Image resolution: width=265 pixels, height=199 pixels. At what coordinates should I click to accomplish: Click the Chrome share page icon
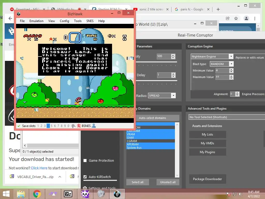[228, 18]
